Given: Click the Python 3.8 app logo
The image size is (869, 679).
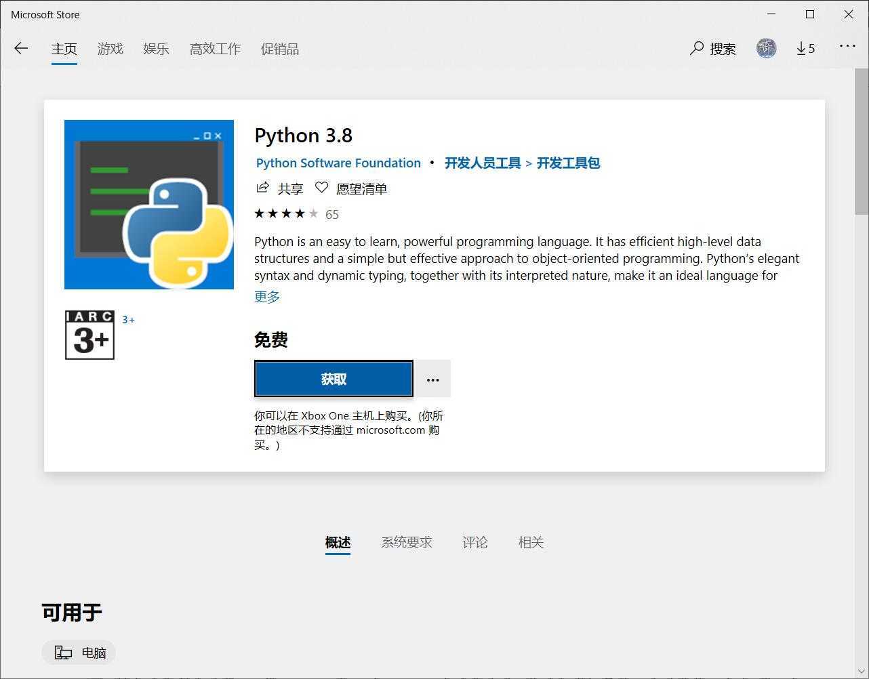Looking at the screenshot, I should pyautogui.click(x=149, y=205).
